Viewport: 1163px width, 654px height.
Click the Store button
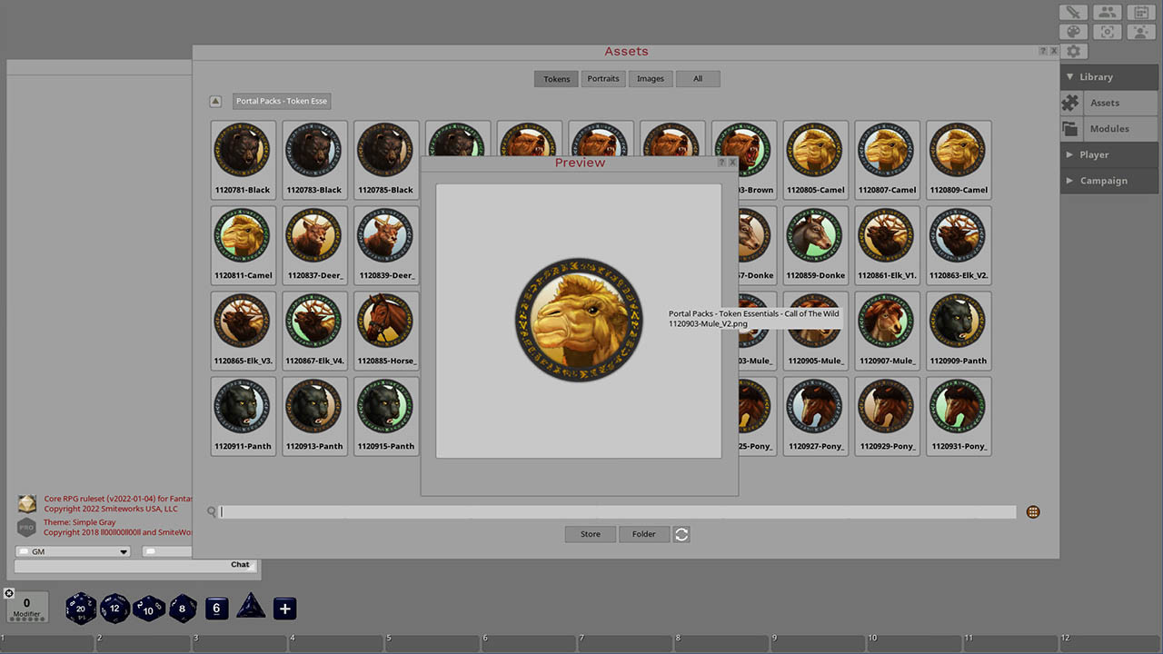coord(590,534)
